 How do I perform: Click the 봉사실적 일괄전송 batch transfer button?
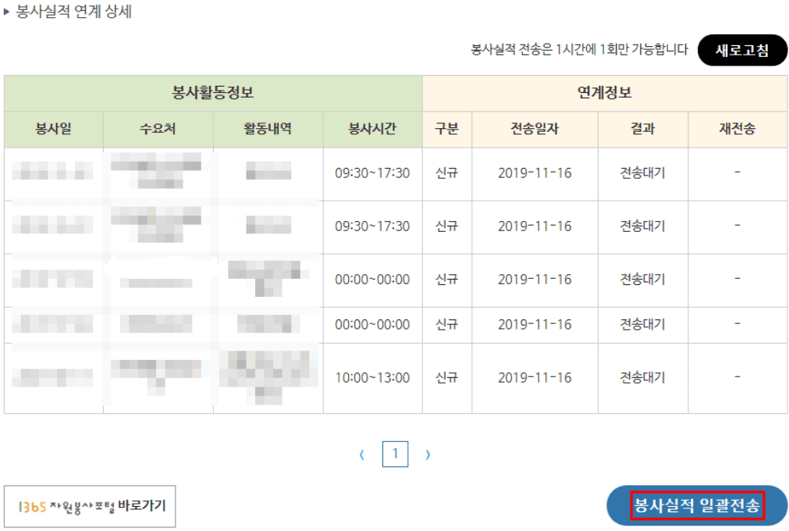(x=695, y=505)
